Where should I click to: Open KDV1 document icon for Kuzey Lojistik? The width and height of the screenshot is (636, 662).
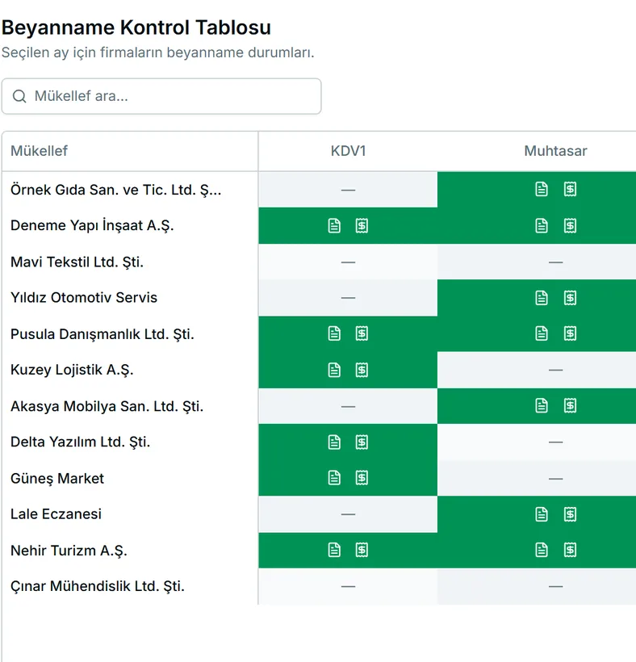pos(334,371)
